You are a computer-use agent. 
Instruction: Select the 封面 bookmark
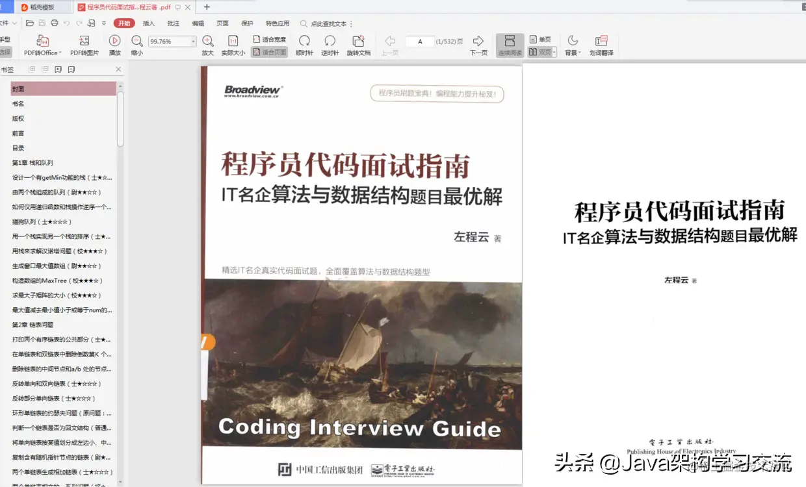click(x=64, y=89)
